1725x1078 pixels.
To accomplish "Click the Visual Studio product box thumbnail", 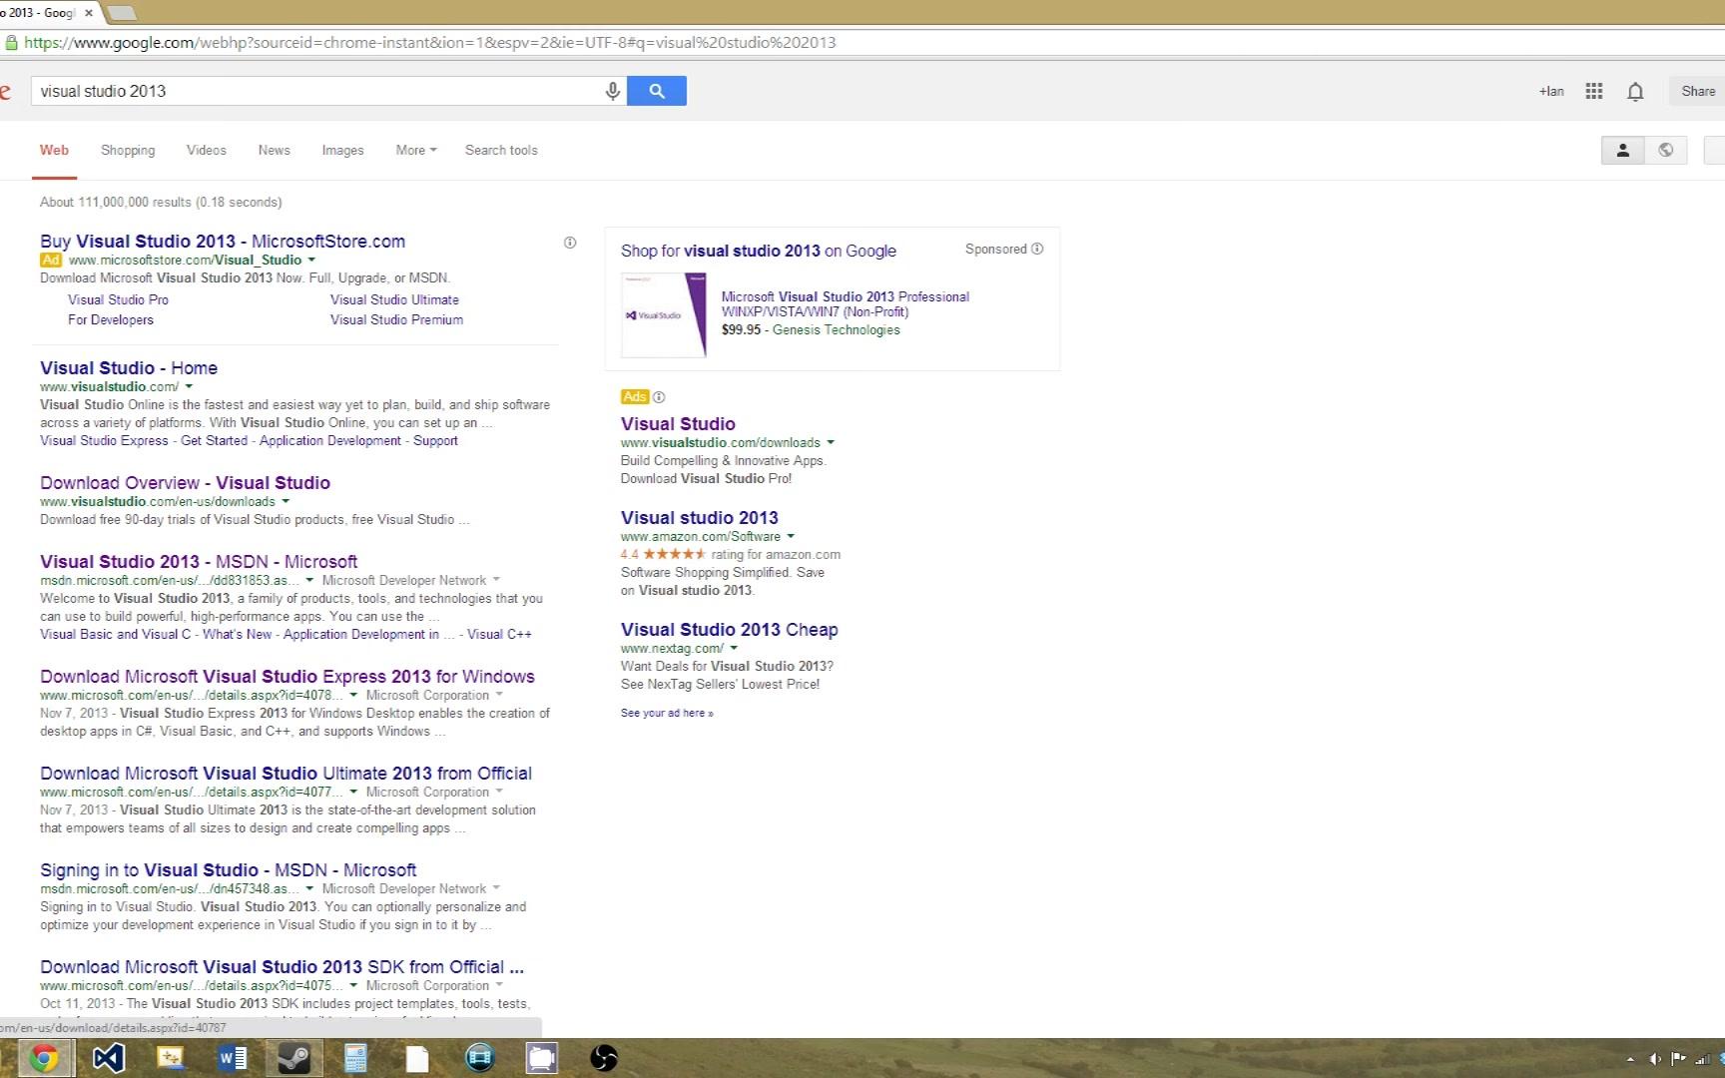I will coord(664,315).
